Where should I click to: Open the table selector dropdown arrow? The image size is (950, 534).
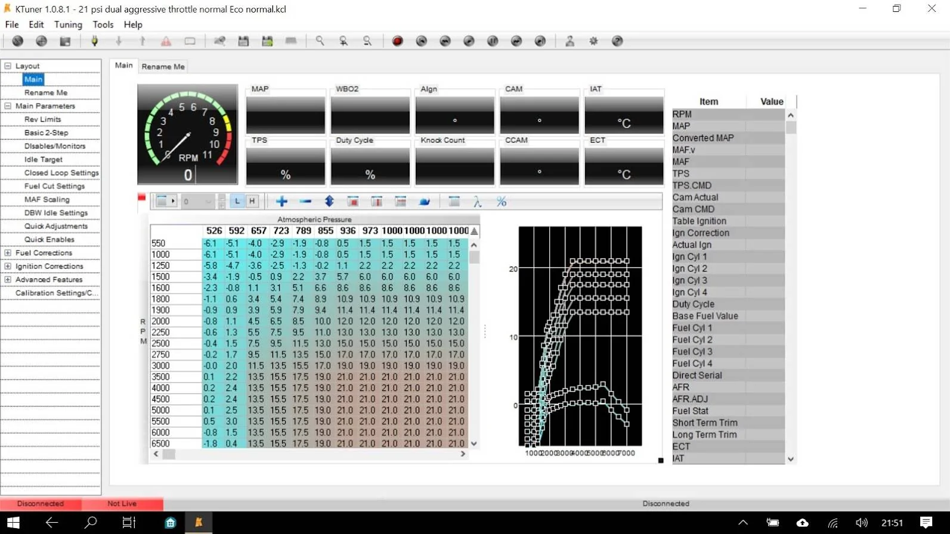pos(173,201)
